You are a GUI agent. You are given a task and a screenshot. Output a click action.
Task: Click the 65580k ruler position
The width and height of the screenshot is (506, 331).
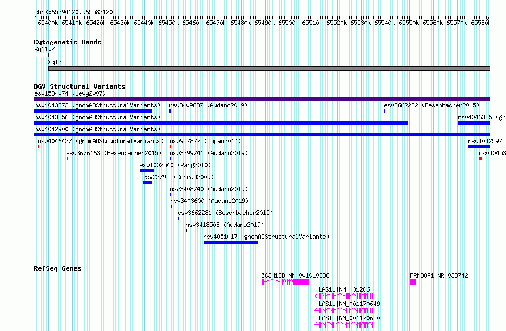click(481, 23)
